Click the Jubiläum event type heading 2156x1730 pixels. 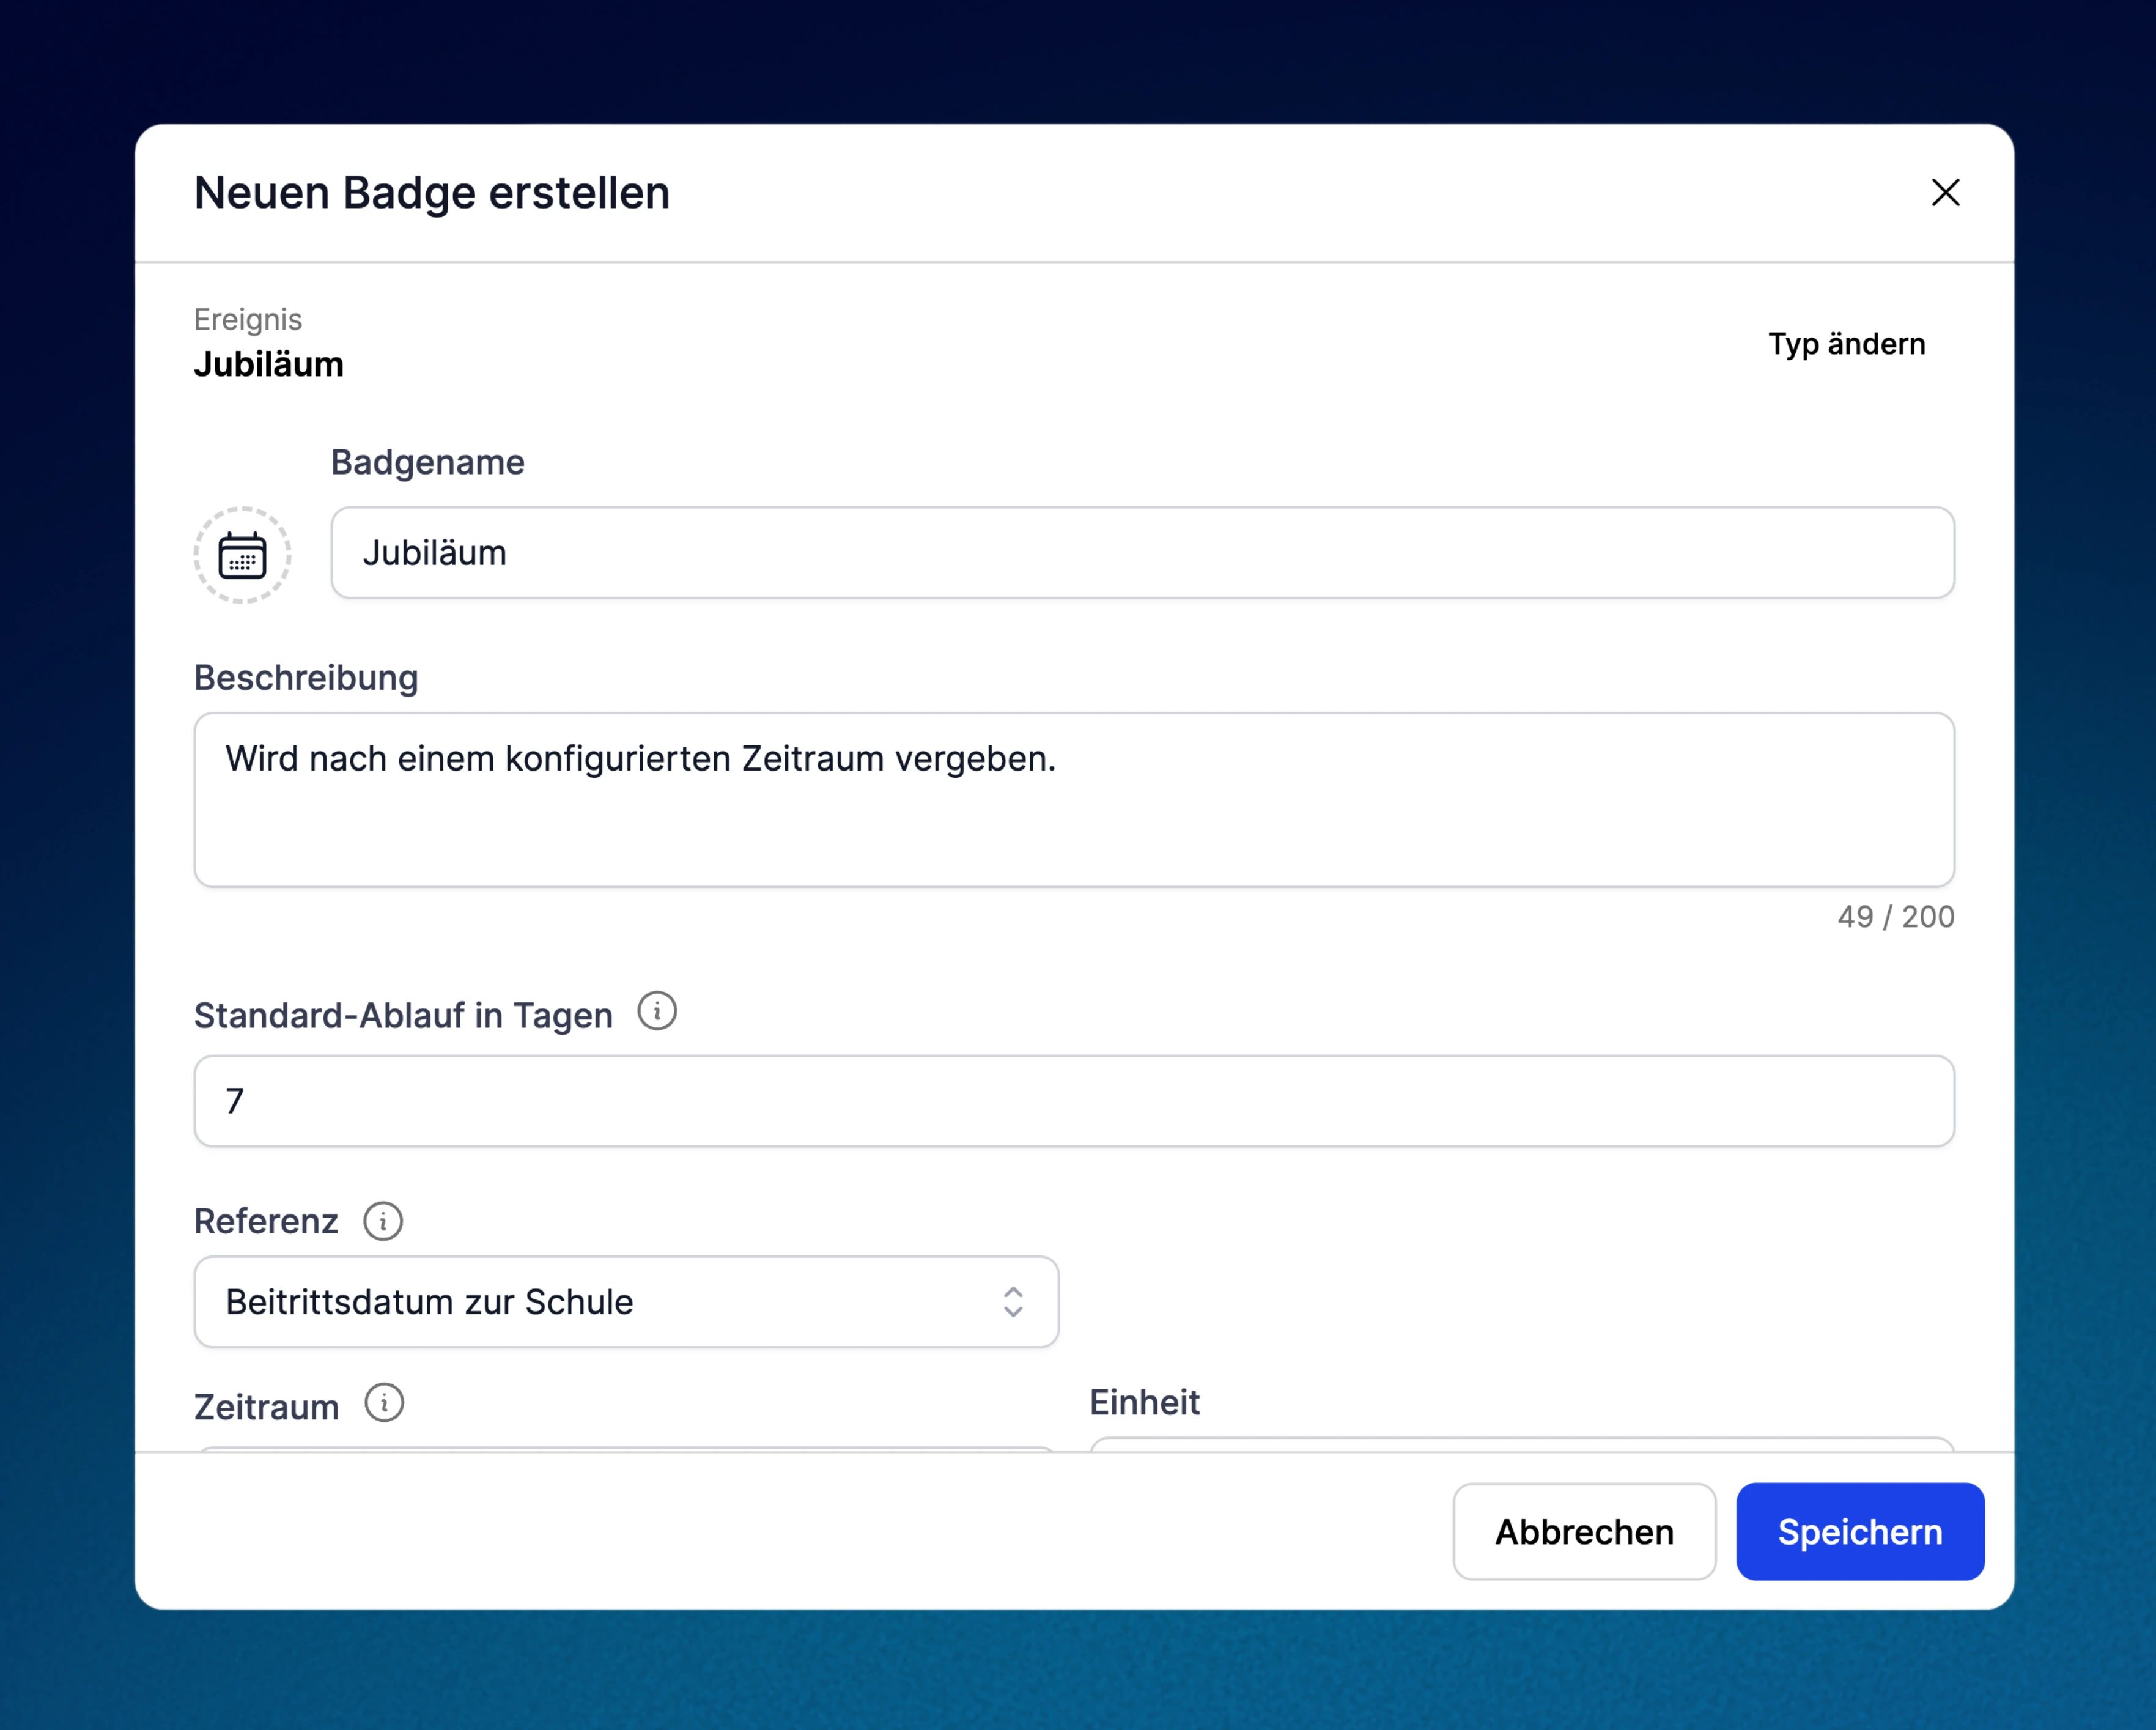(269, 365)
